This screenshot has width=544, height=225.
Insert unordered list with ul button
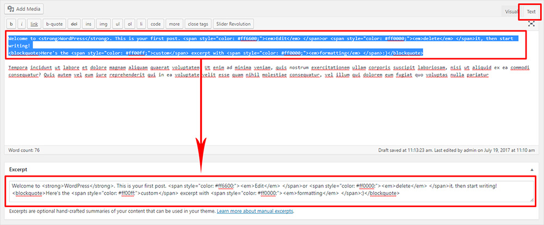click(119, 24)
